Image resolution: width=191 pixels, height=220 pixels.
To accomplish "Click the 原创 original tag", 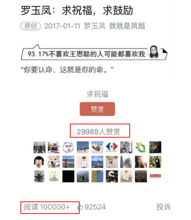I will click(30, 26).
